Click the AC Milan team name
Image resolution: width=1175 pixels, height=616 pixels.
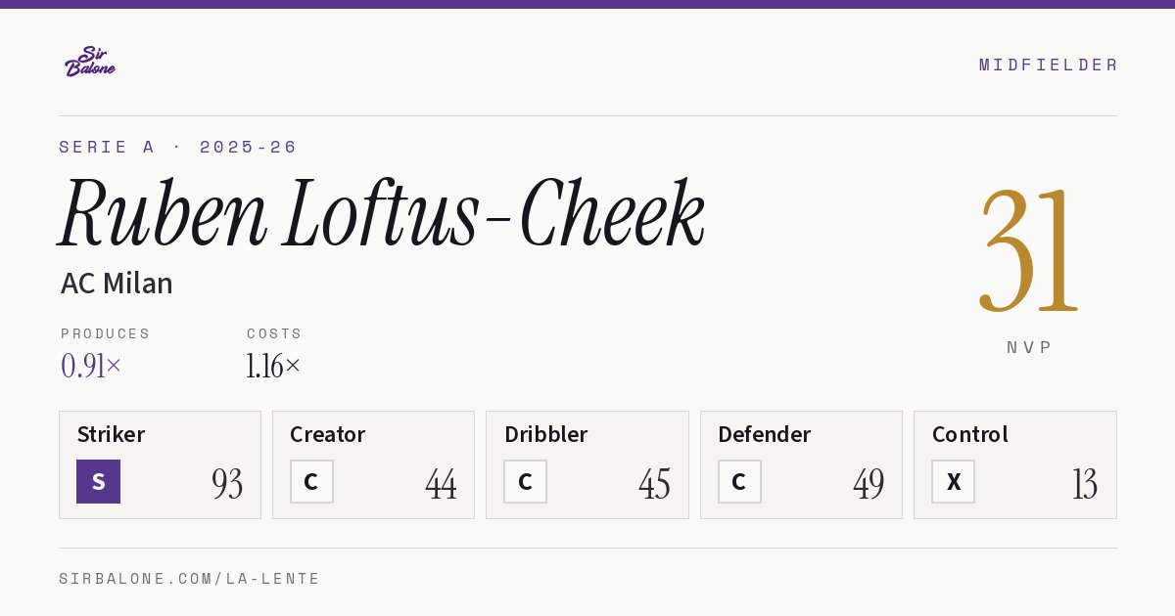tap(117, 284)
